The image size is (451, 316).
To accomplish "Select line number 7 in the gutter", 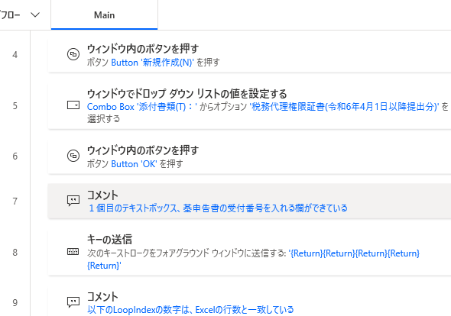I will [x=15, y=201].
